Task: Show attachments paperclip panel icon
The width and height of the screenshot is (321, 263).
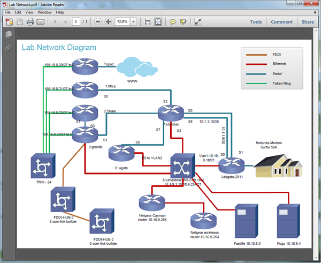Action: coord(9,48)
